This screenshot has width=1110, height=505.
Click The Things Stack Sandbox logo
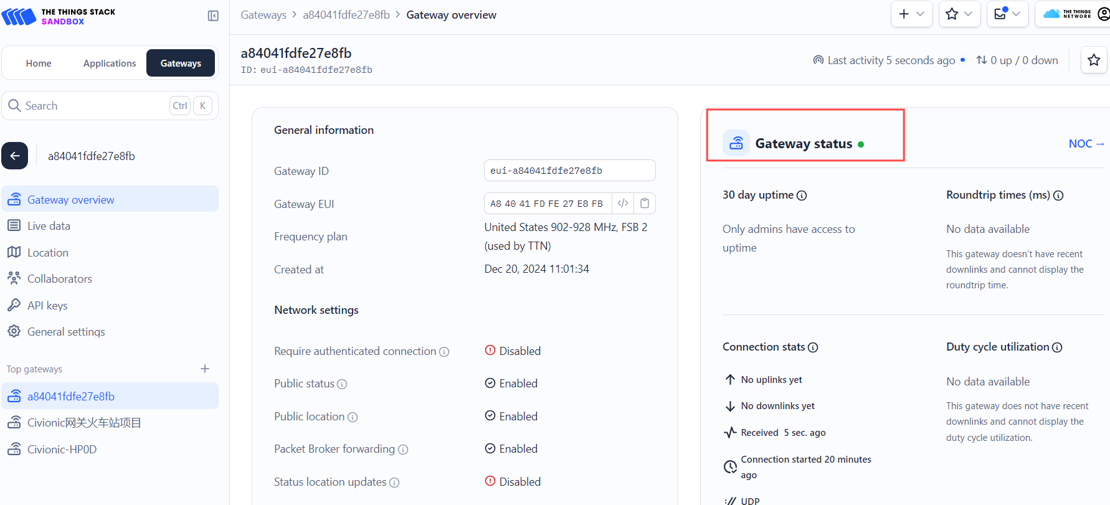click(x=59, y=17)
